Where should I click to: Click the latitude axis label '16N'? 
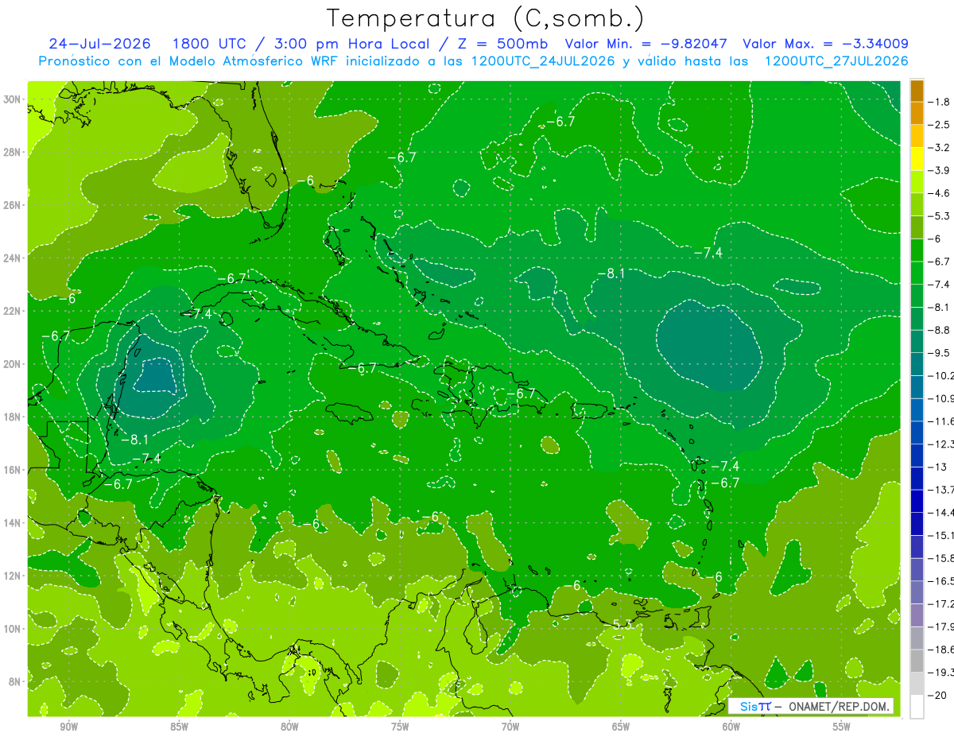point(13,470)
